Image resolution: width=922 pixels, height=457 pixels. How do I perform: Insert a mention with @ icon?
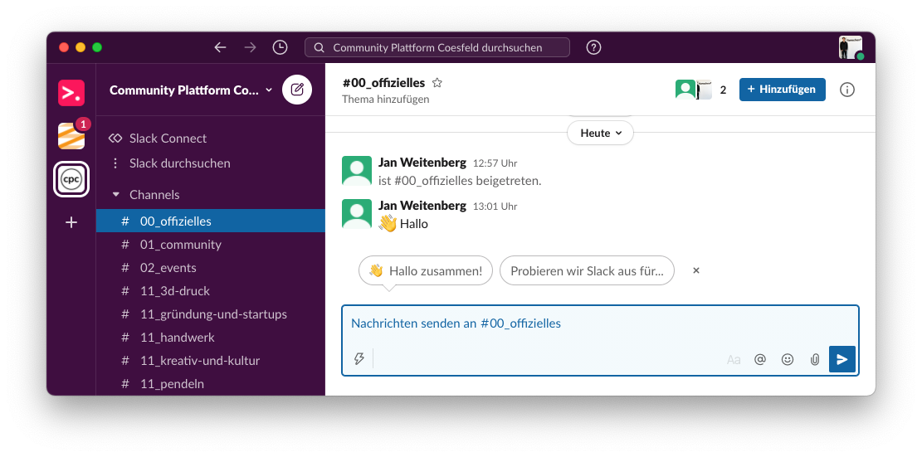[760, 359]
